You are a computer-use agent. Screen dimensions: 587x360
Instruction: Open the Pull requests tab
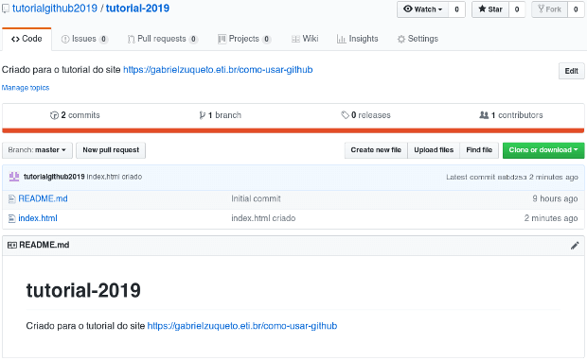pos(163,39)
